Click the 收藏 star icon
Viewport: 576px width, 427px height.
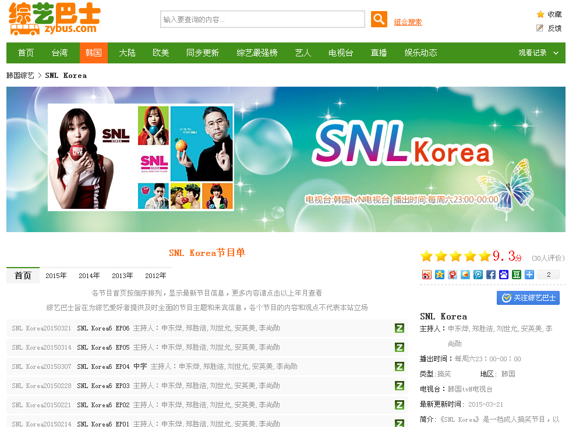[x=540, y=15]
